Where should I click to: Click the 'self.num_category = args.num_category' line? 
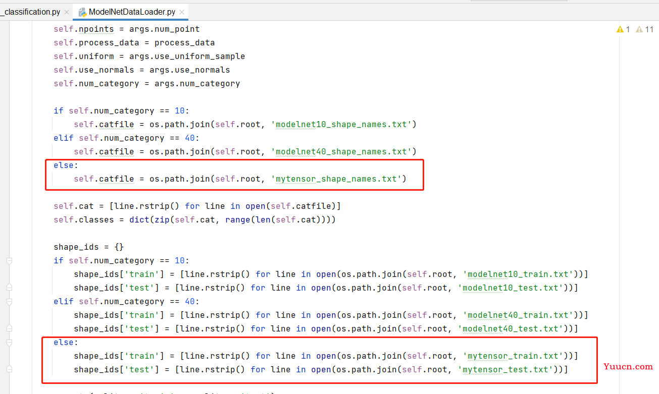click(x=147, y=84)
